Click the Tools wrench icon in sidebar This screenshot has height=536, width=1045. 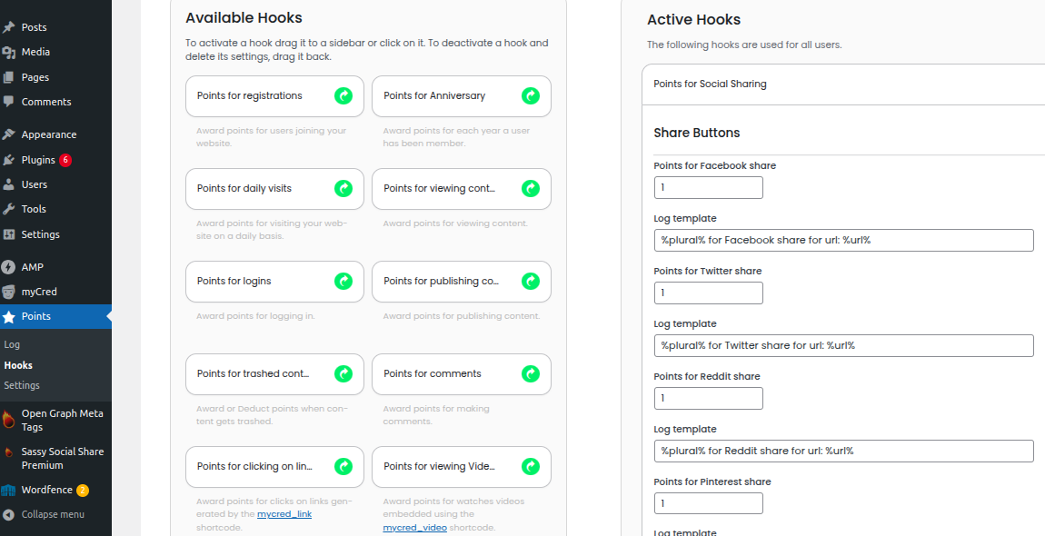click(x=9, y=209)
